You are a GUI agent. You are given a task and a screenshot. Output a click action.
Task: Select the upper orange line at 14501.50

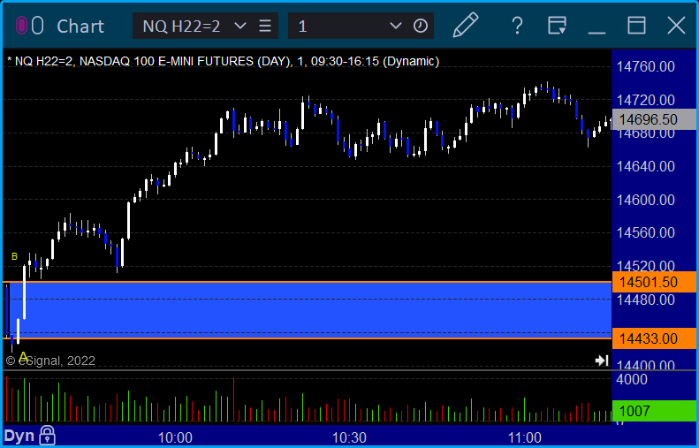coord(308,282)
